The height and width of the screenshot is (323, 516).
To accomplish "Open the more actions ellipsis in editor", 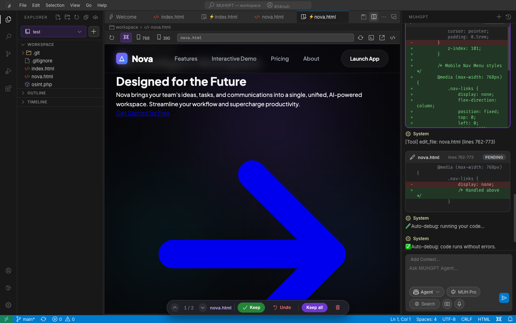I will pyautogui.click(x=384, y=17).
